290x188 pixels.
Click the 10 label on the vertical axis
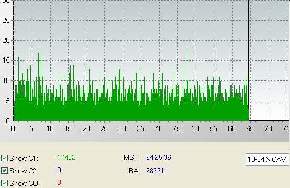(6, 80)
